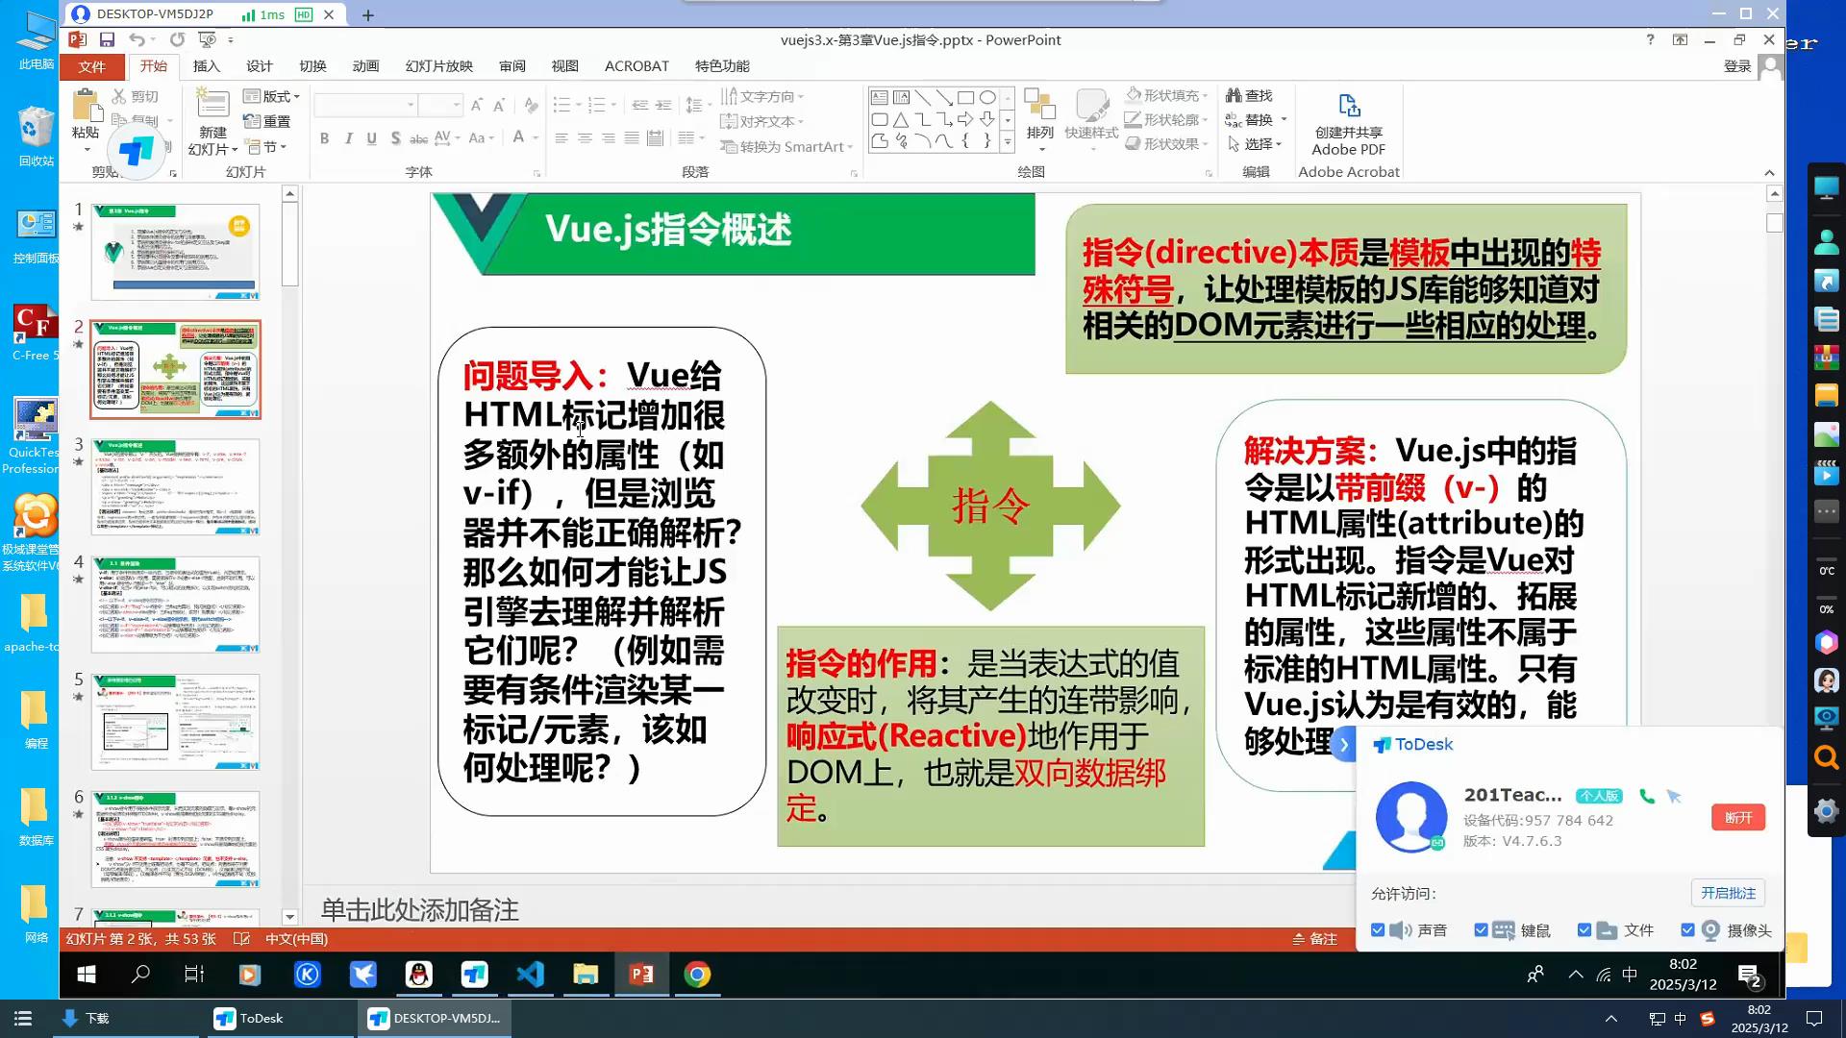Open Visual Studio Code from taskbar
Image resolution: width=1846 pixels, height=1038 pixels.
point(531,975)
